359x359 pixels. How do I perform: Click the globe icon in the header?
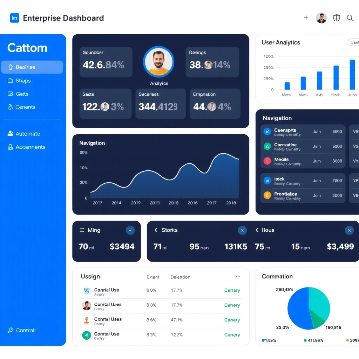click(336, 18)
